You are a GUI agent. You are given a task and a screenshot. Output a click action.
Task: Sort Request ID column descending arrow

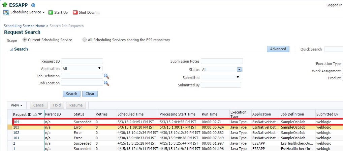[40, 115]
